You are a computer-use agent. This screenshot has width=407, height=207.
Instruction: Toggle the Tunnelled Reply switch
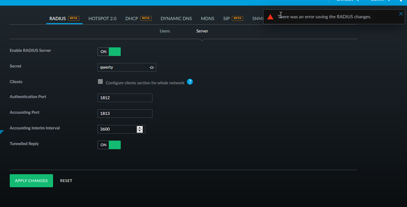[109, 145]
